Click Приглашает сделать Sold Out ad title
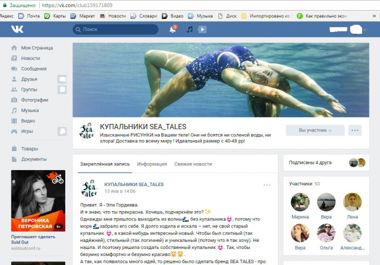 point(33,240)
